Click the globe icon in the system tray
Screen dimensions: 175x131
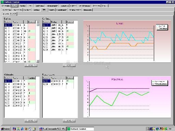(157, 129)
